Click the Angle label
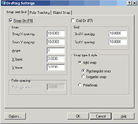This screenshot has height=124, width=138. pos(17,51)
